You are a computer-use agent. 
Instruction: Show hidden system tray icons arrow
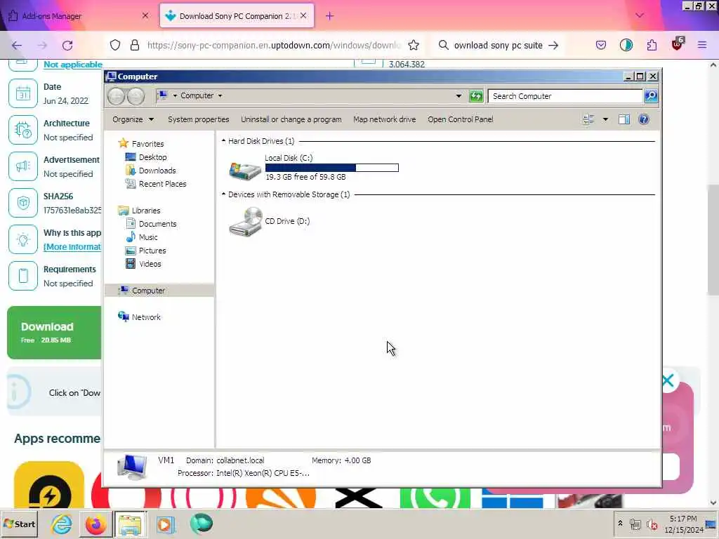pos(620,524)
